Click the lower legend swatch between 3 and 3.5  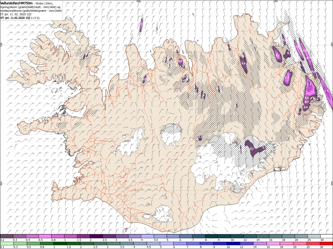coord(113,244)
